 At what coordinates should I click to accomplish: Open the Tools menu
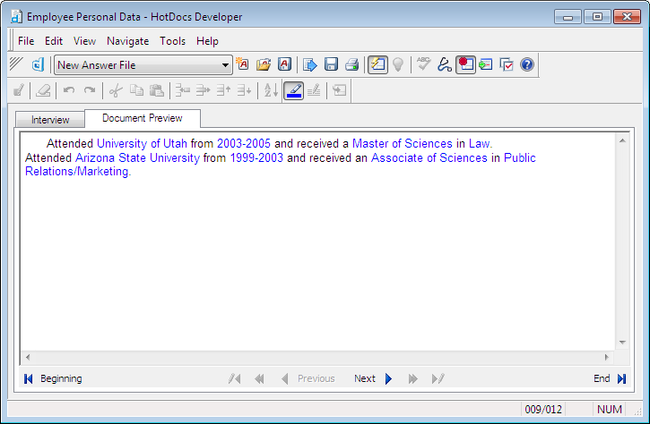point(172,41)
